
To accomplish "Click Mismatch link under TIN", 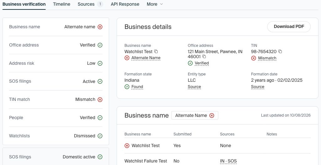I will point(267,58).
